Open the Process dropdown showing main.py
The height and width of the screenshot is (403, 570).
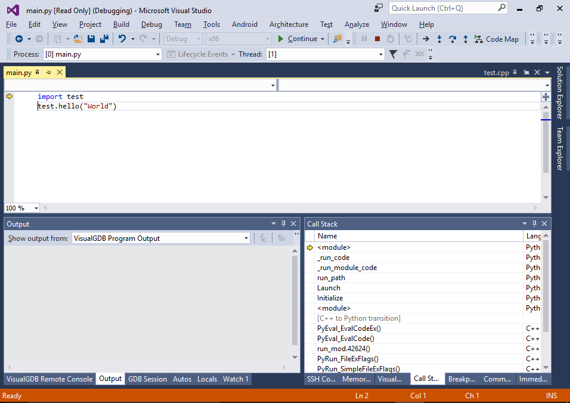pos(158,54)
